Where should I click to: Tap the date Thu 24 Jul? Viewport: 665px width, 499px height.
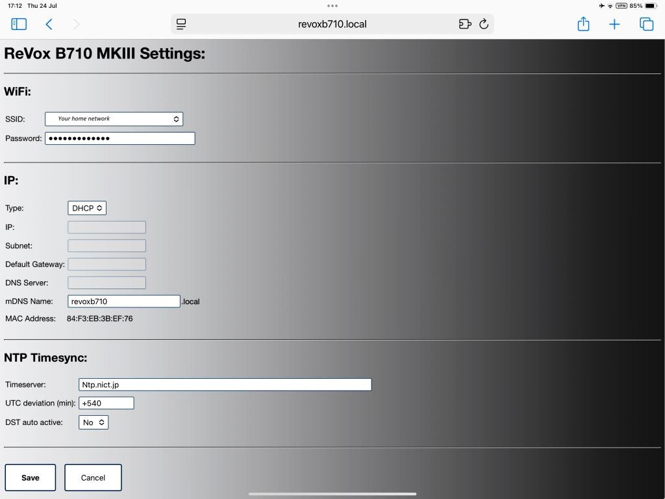click(42, 6)
